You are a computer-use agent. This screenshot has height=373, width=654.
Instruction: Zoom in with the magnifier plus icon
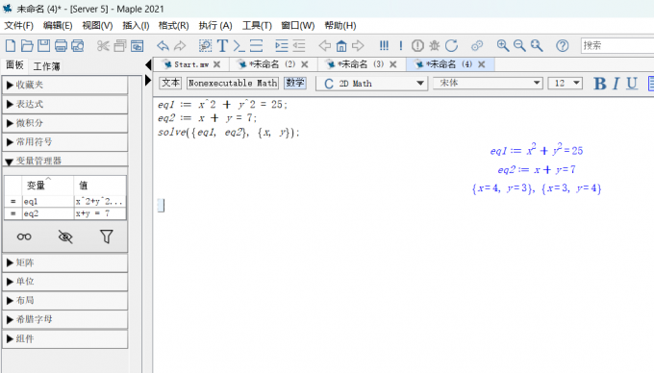click(503, 45)
